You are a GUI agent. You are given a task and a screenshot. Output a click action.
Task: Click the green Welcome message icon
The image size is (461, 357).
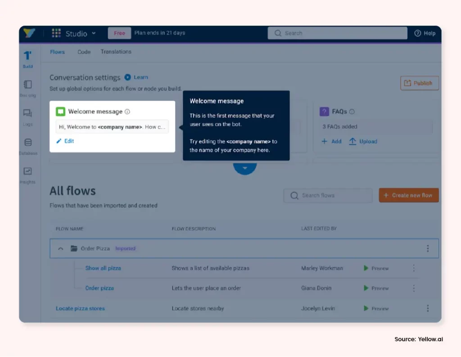click(60, 112)
